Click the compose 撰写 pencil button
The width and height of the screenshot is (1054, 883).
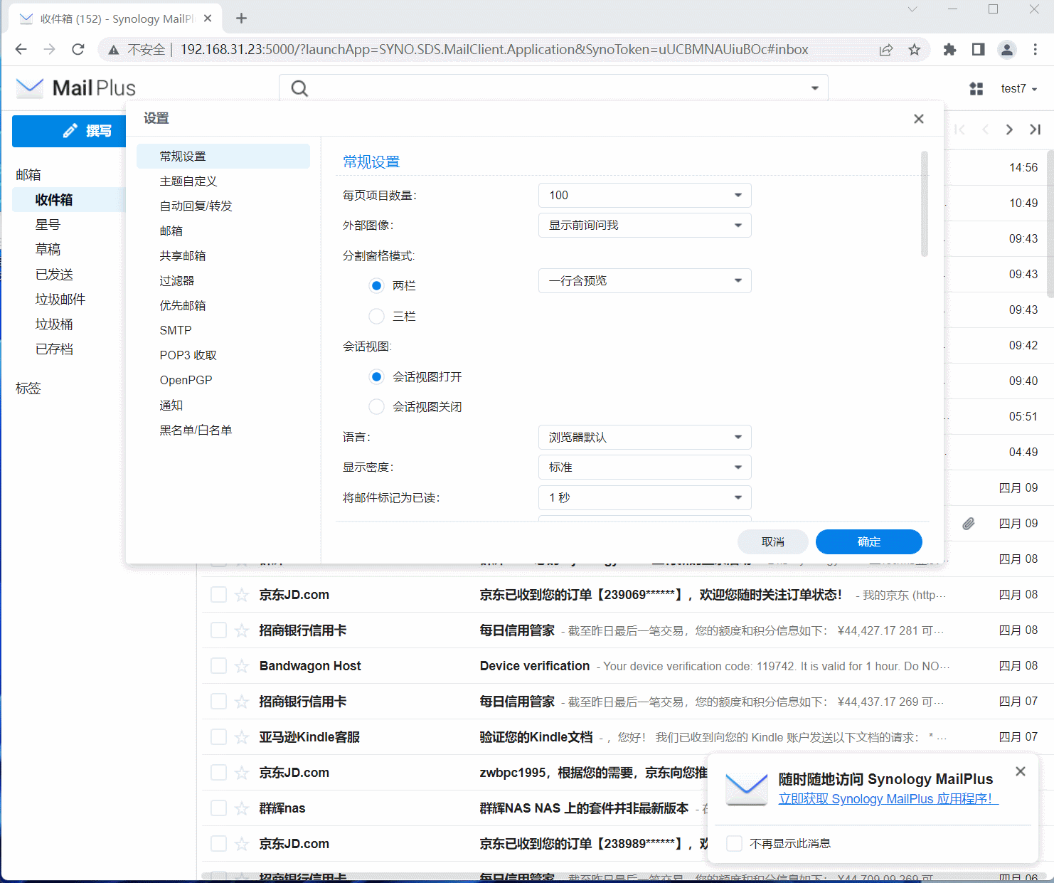tap(69, 131)
